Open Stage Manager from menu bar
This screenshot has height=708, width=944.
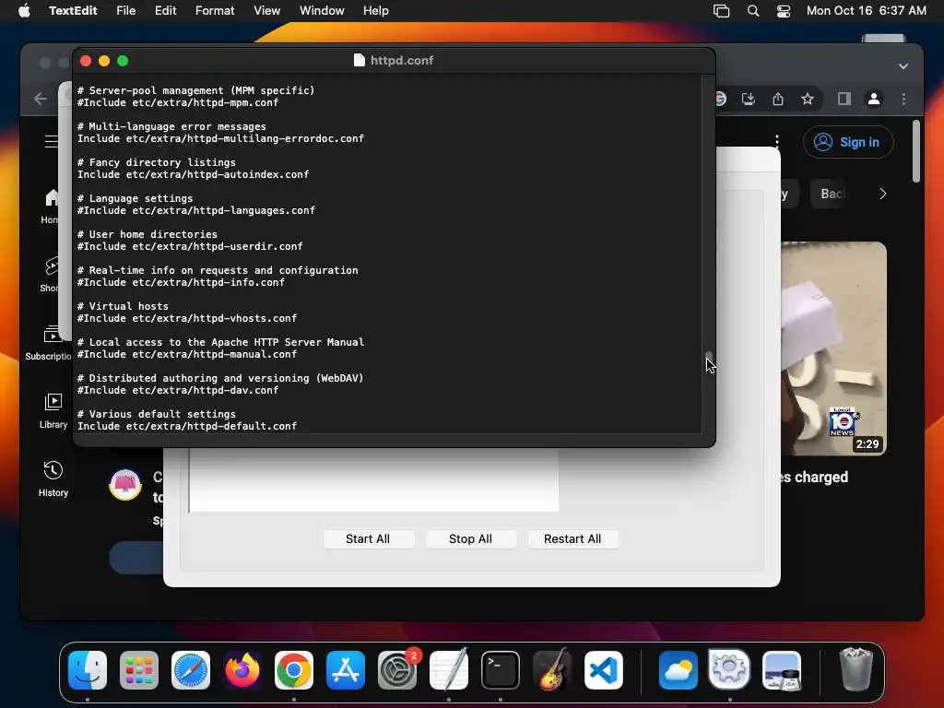[721, 11]
